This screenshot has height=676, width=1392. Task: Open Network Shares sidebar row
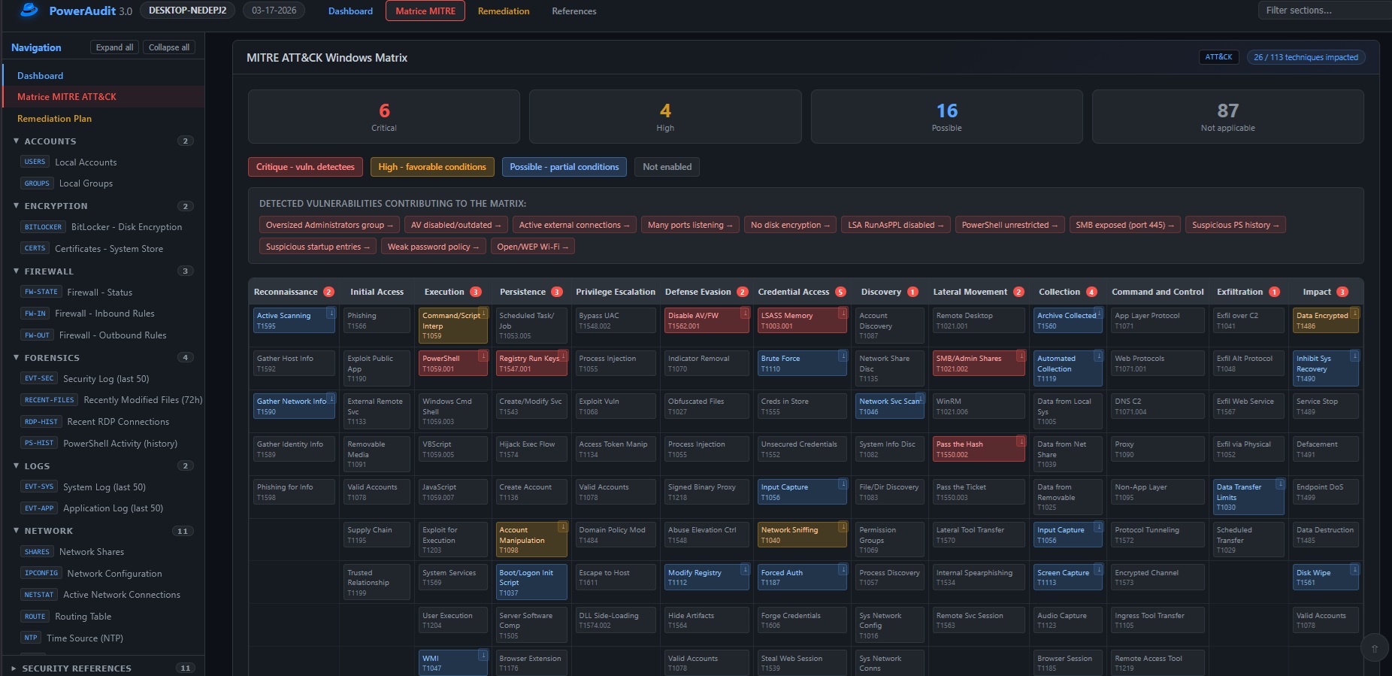pos(104,552)
